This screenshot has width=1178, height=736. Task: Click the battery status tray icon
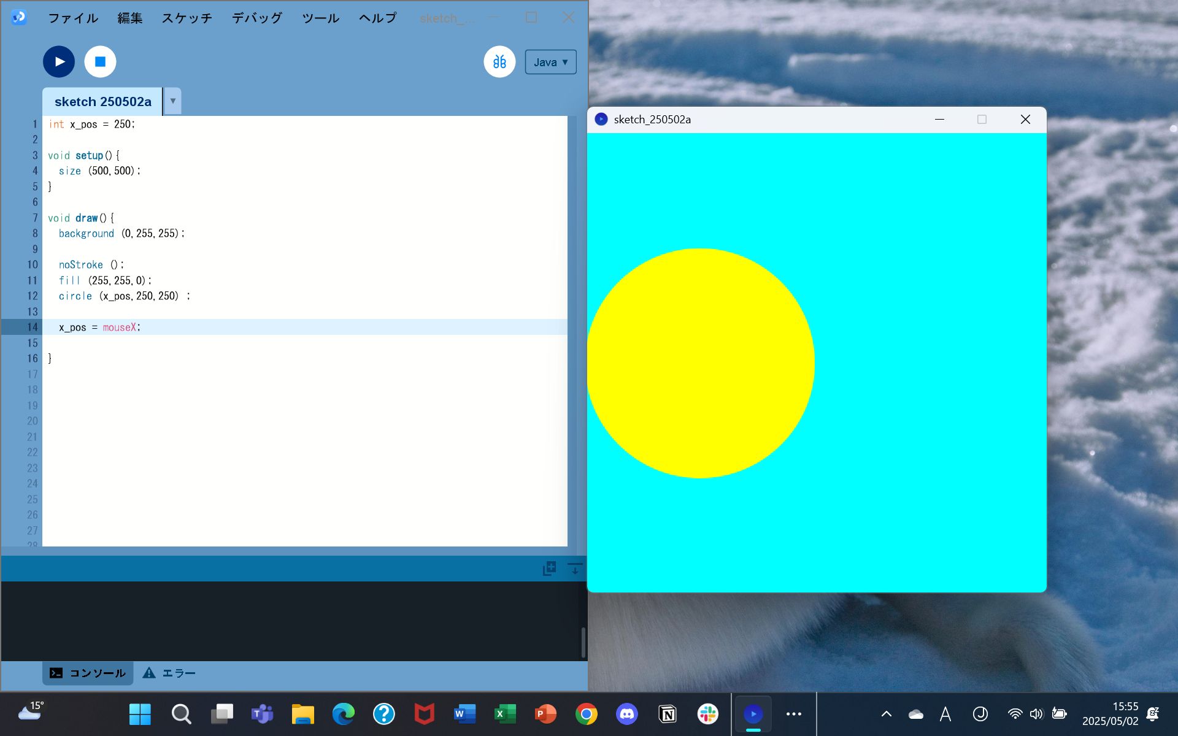1060,714
